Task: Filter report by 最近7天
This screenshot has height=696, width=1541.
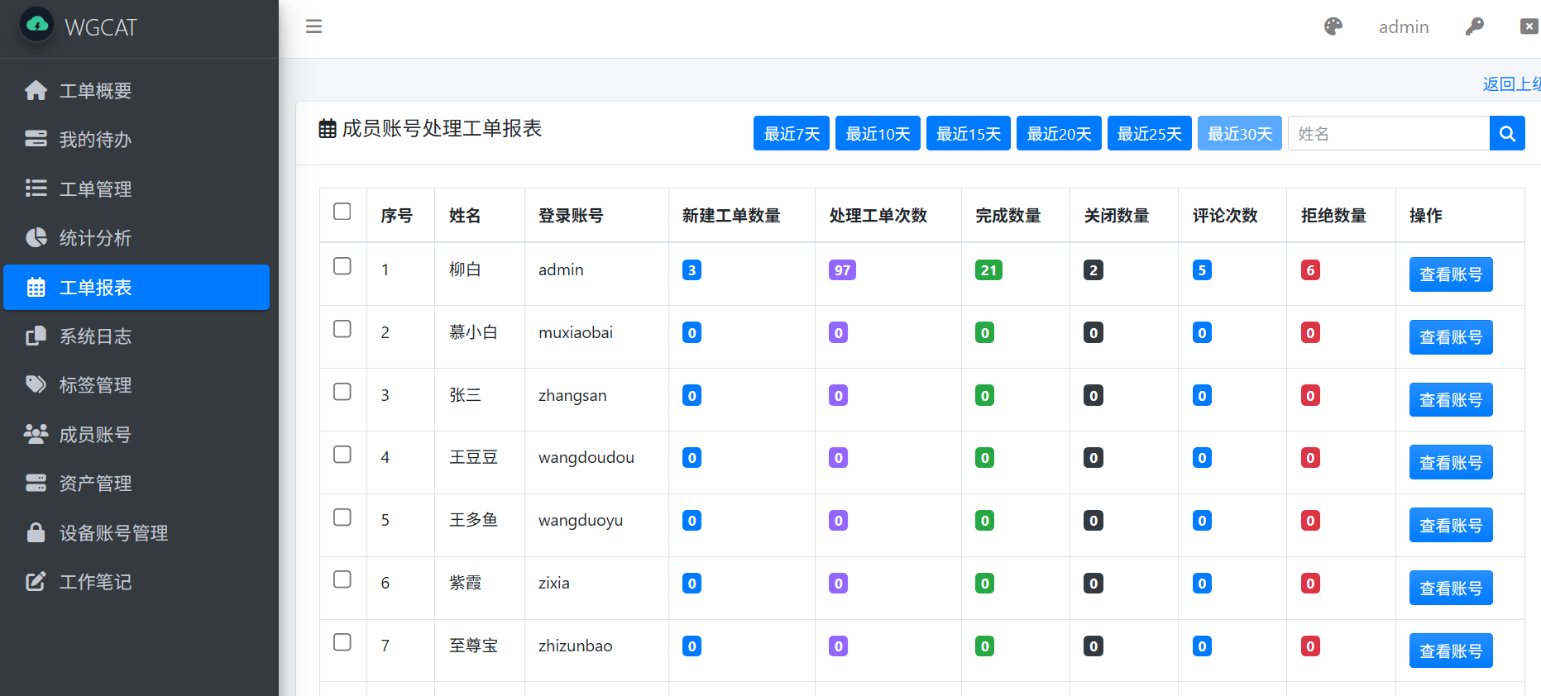Action: tap(791, 134)
